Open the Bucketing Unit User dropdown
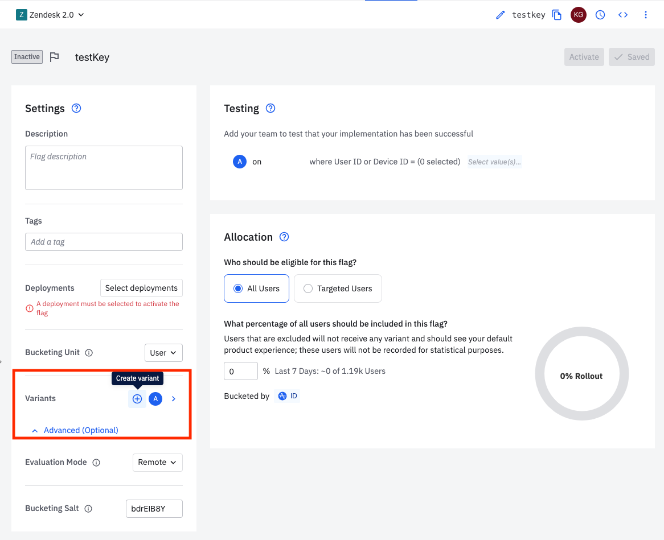The image size is (664, 540). (163, 353)
